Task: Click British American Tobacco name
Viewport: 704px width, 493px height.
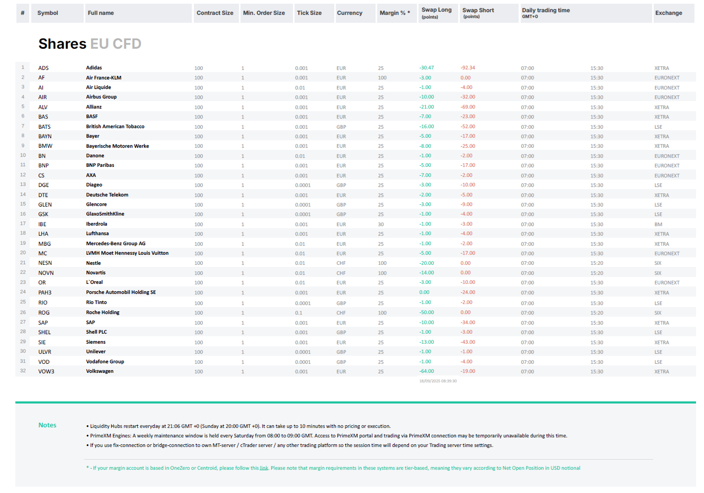Action: [x=115, y=127]
